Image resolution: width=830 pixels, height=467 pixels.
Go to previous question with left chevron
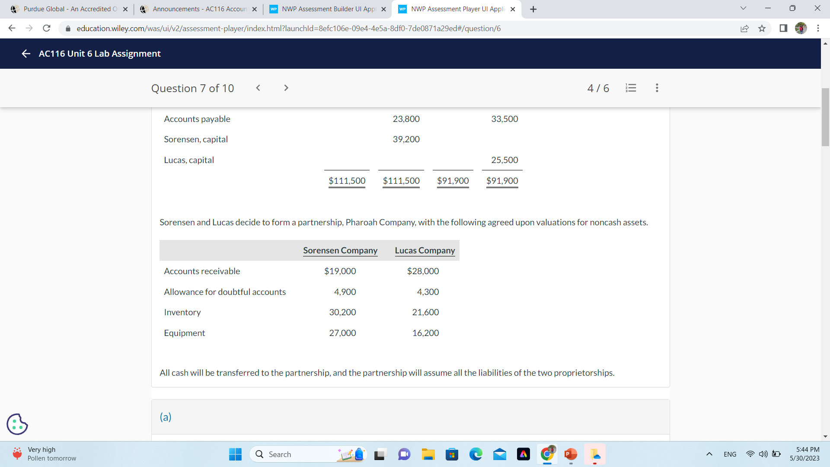pos(258,88)
